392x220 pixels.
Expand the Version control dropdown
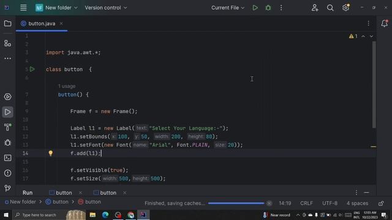click(106, 8)
